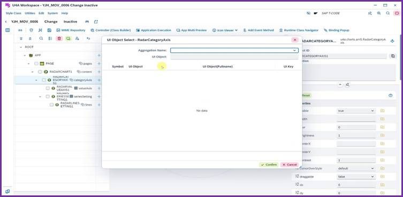The width and height of the screenshot is (403, 197).
Task: Open the Utilities menu
Action: pos(30,13)
